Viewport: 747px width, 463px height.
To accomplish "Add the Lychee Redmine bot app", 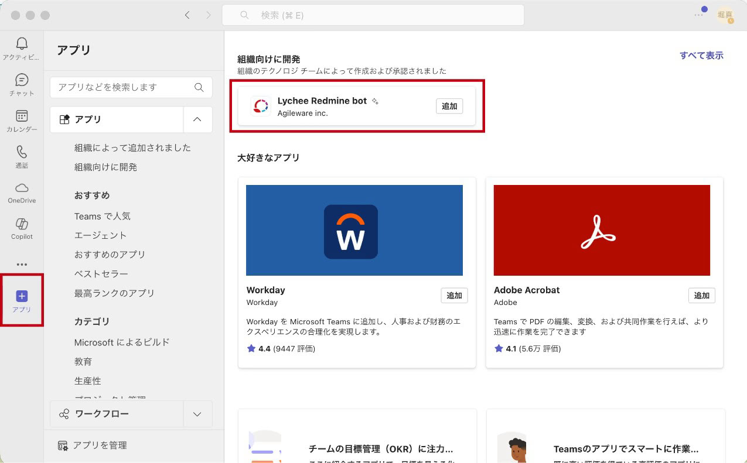I will point(449,106).
